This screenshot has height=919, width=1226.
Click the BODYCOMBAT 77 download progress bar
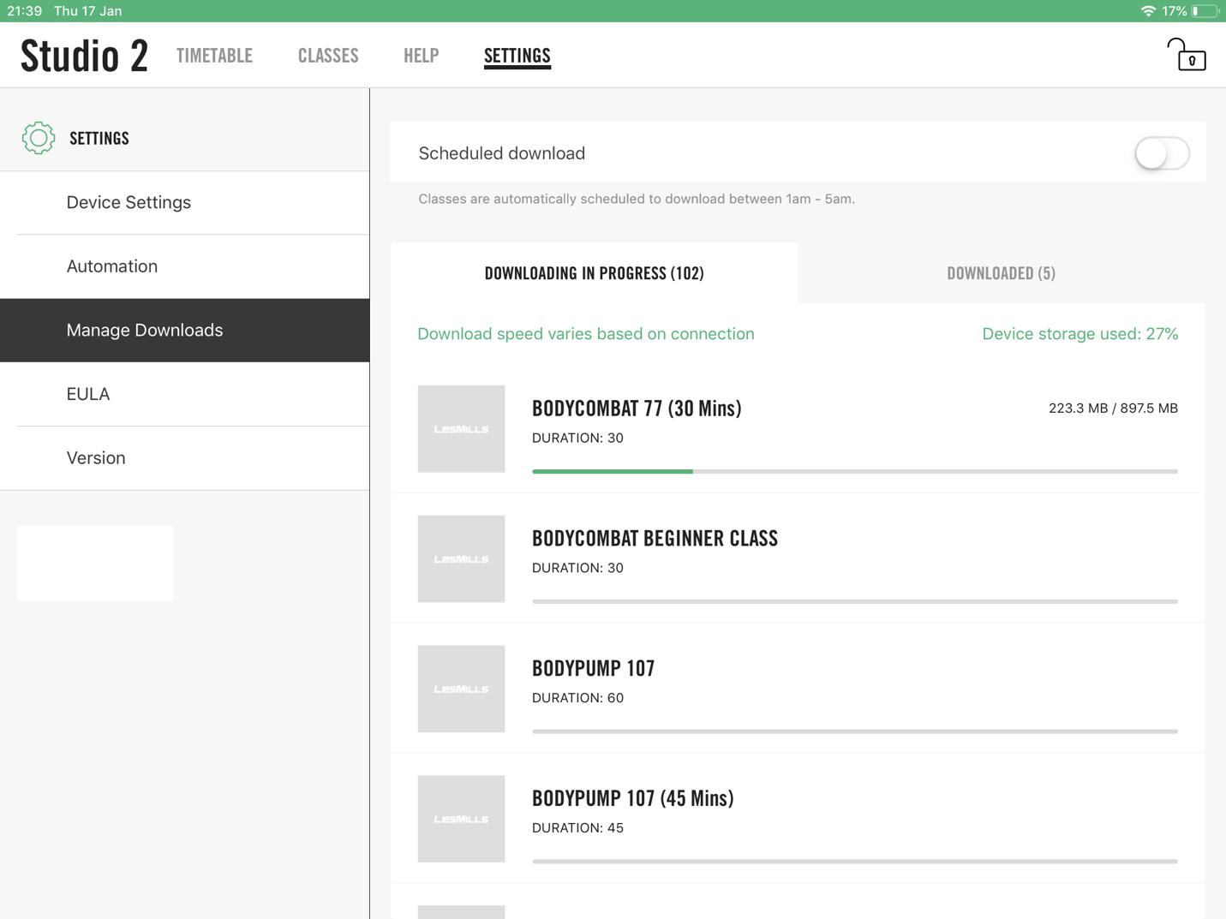(855, 471)
